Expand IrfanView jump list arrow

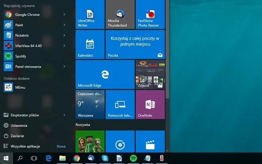click(64, 46)
